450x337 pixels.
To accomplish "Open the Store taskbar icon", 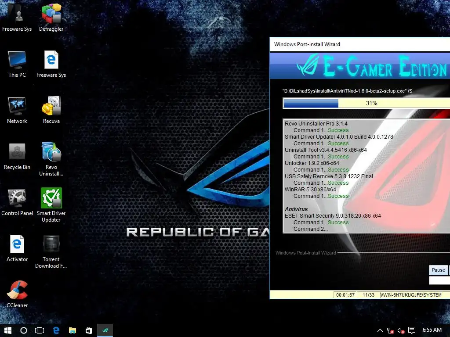I will (89, 330).
